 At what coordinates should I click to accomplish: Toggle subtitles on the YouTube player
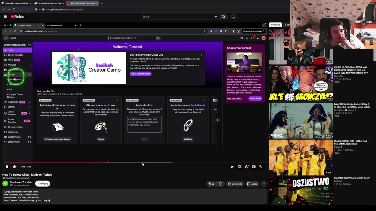[240, 167]
